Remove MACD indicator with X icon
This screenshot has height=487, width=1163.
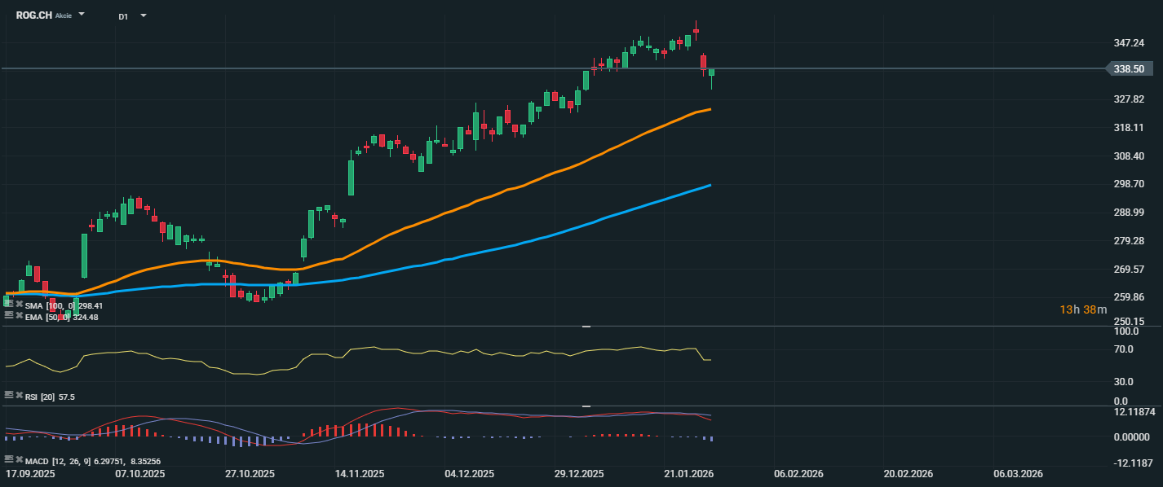[x=18, y=460]
